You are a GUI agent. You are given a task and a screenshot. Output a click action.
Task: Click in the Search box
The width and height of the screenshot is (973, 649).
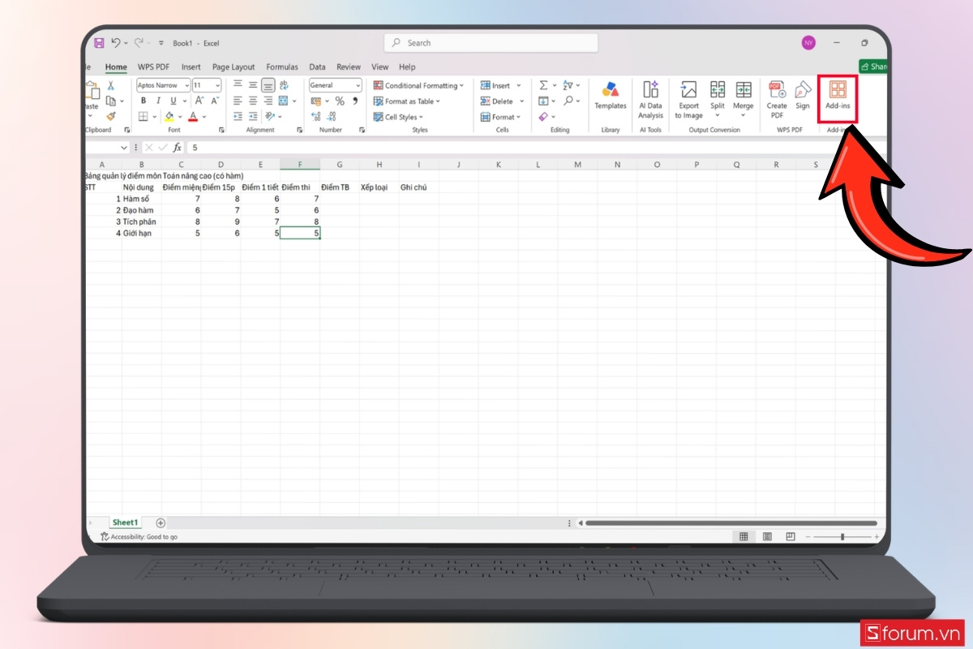491,43
